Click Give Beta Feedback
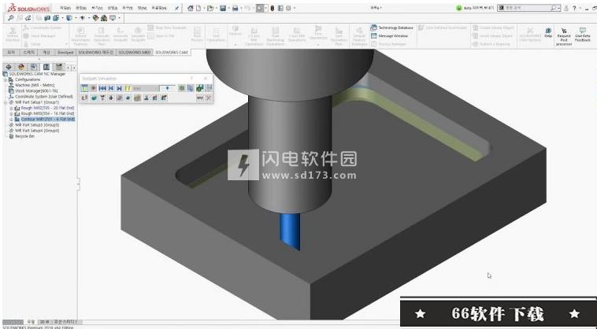 point(583,35)
